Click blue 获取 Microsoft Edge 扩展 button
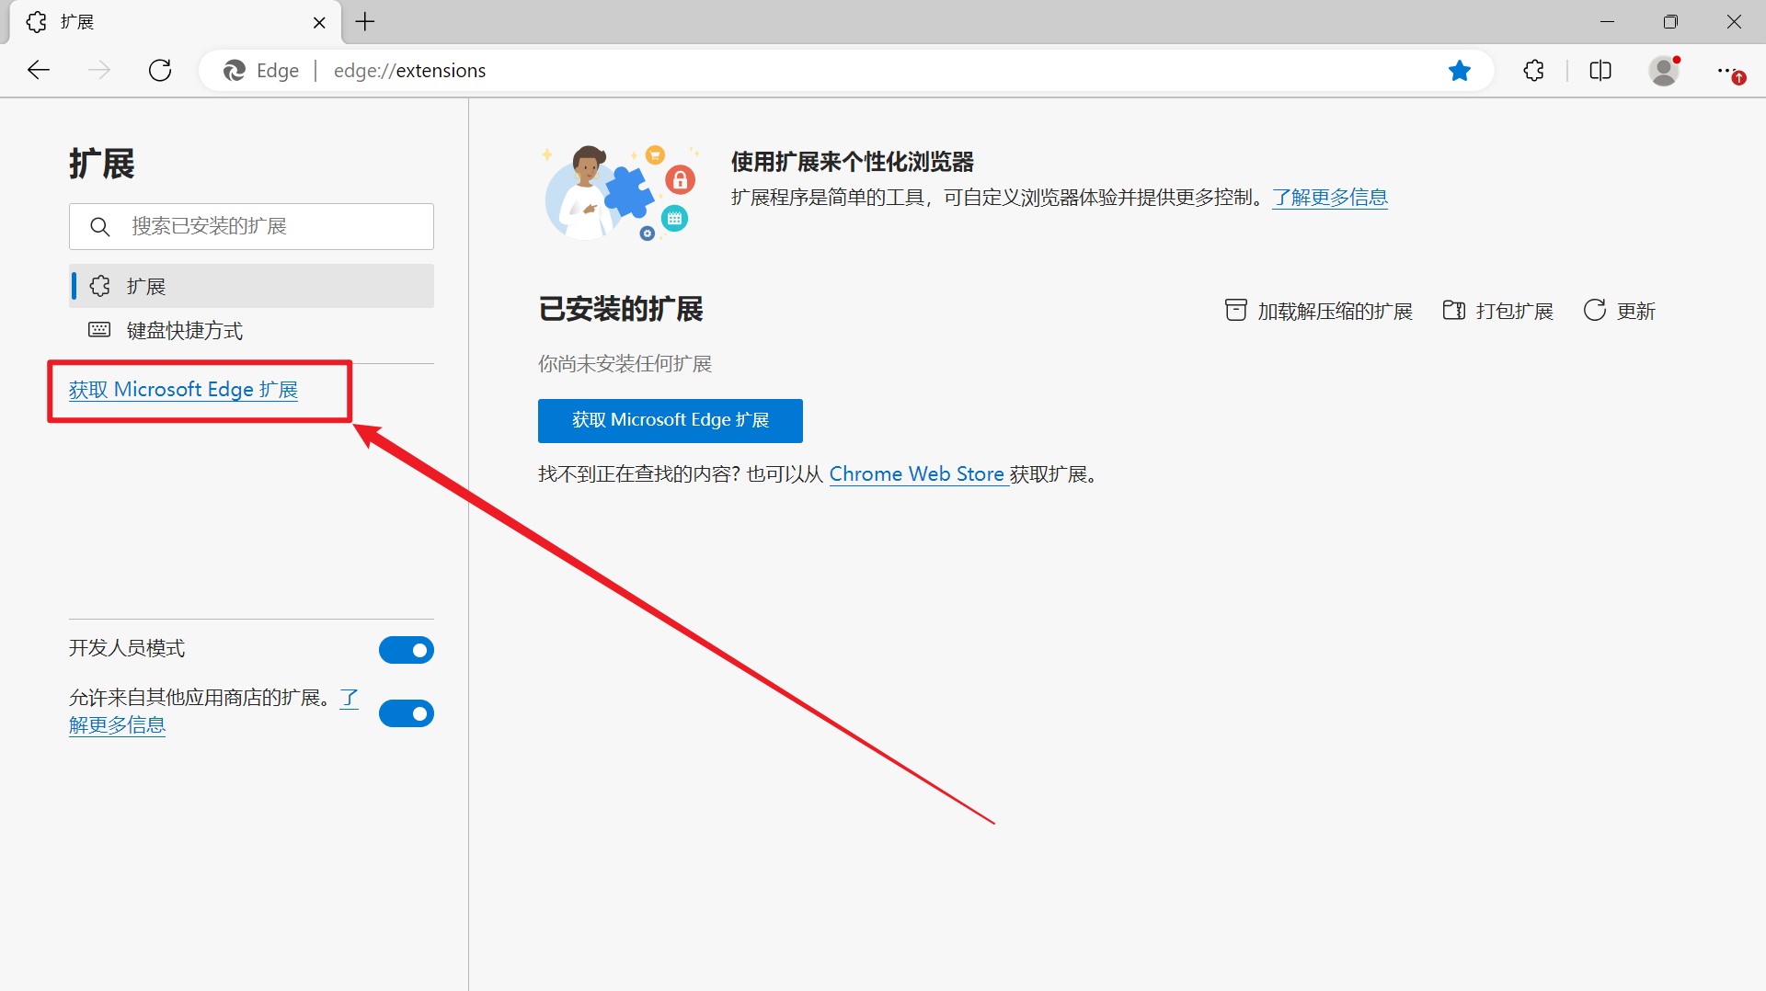The width and height of the screenshot is (1766, 991). (x=671, y=420)
